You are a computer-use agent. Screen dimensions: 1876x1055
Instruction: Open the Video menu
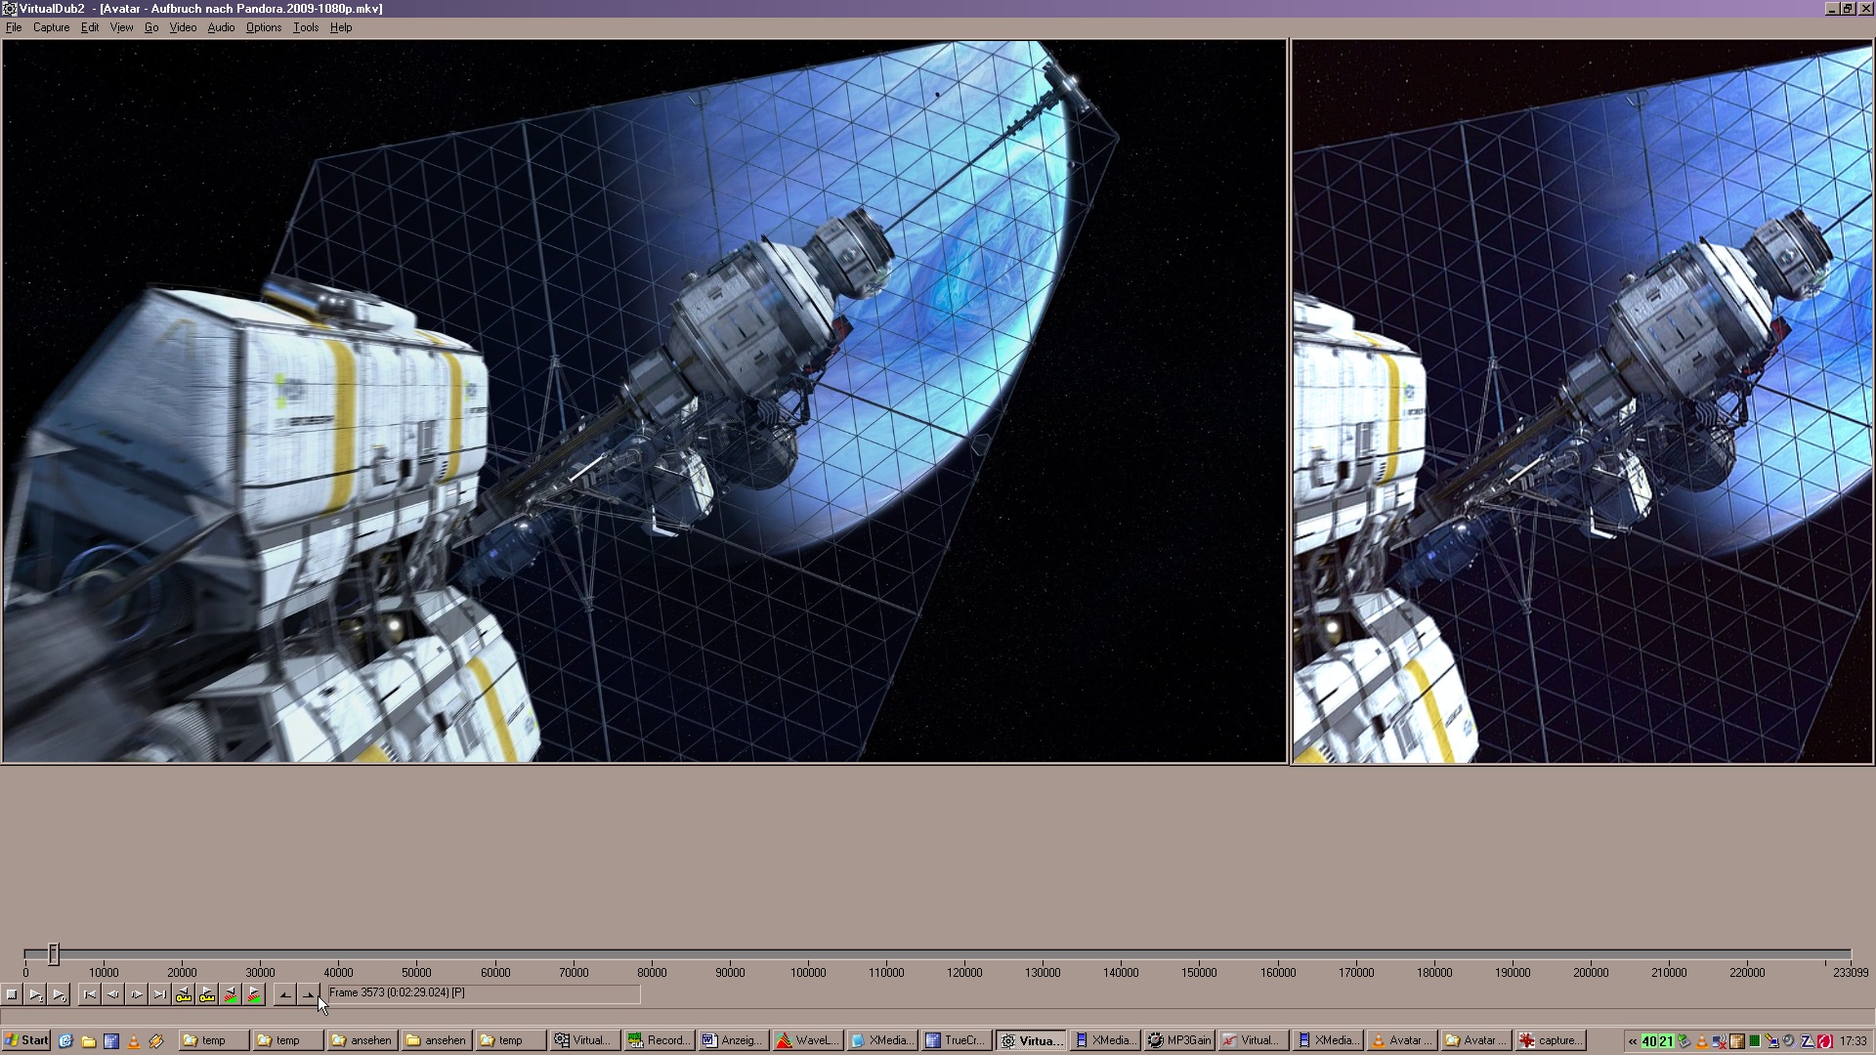[183, 27]
